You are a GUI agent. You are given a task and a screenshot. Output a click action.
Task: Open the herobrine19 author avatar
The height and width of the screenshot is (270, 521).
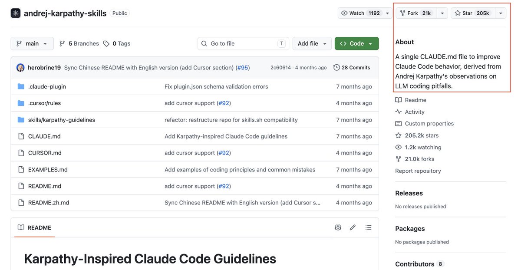(x=20, y=68)
